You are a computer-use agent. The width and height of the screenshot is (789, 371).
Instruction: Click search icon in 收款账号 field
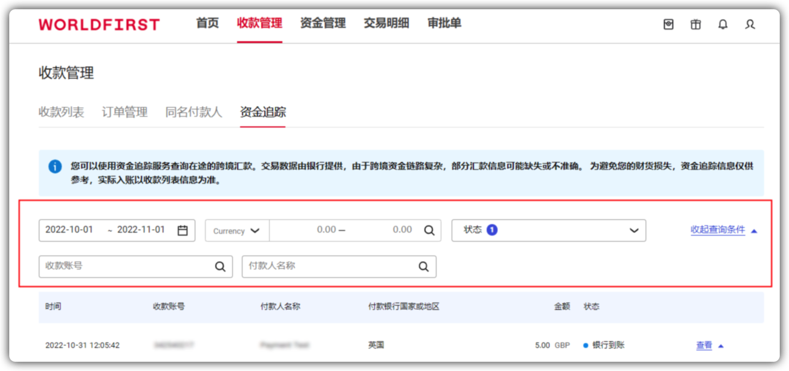pyautogui.click(x=220, y=266)
